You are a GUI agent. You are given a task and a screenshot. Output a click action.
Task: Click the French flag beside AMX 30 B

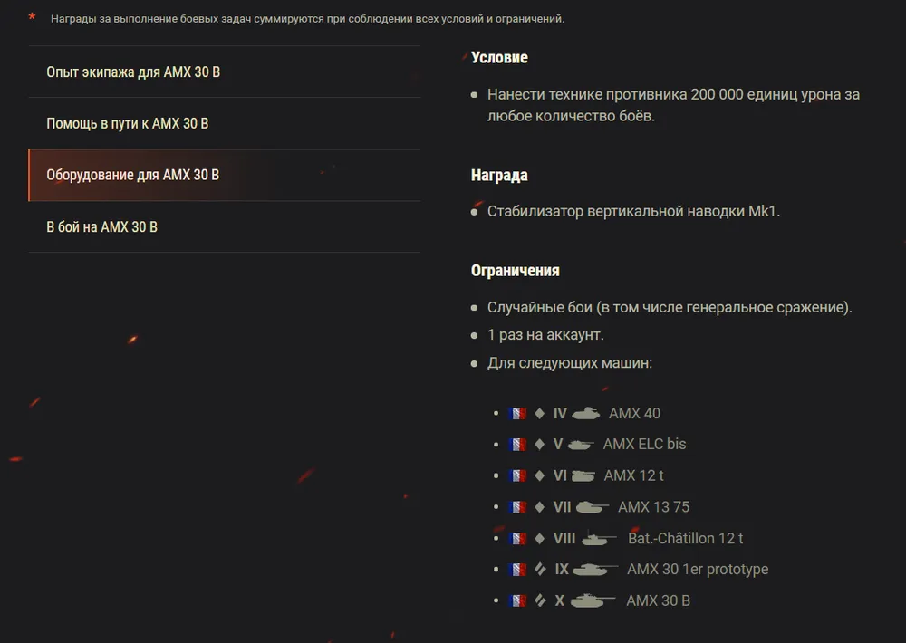click(x=517, y=600)
